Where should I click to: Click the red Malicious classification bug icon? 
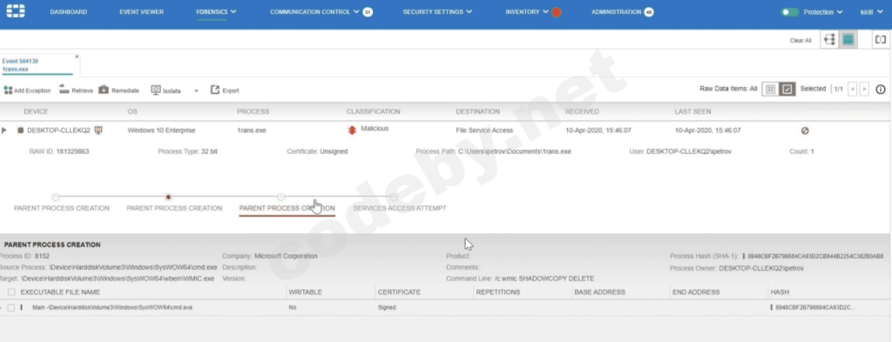pos(352,130)
